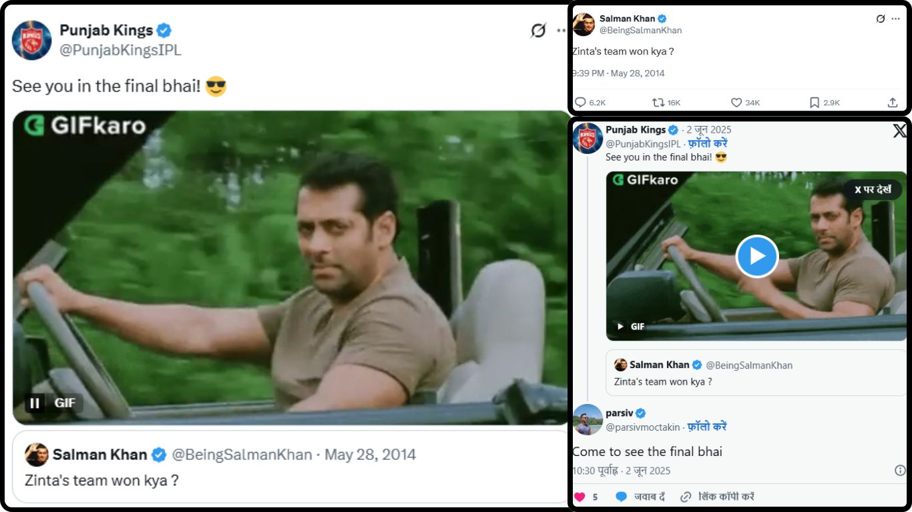Pause the GIF in the large tweet

click(x=35, y=403)
